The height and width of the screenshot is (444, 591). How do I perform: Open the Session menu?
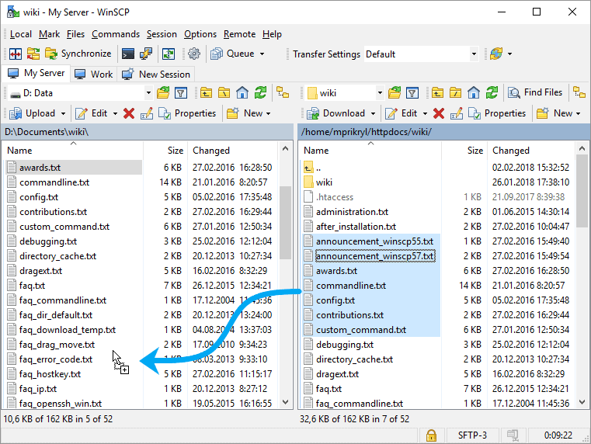(x=162, y=34)
